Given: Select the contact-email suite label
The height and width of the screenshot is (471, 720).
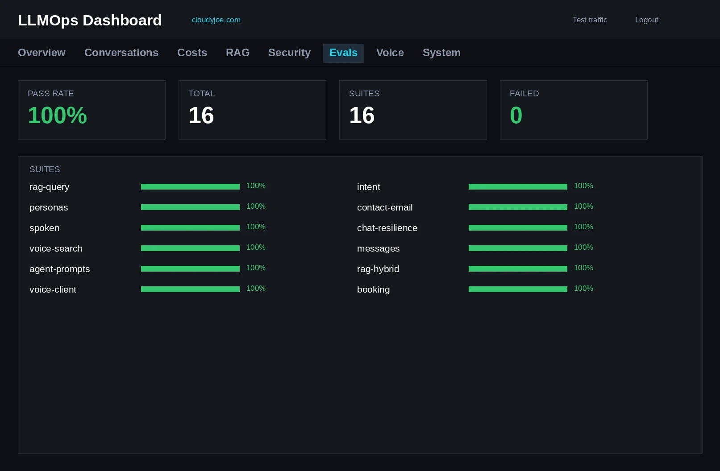Looking at the screenshot, I should 385,207.
